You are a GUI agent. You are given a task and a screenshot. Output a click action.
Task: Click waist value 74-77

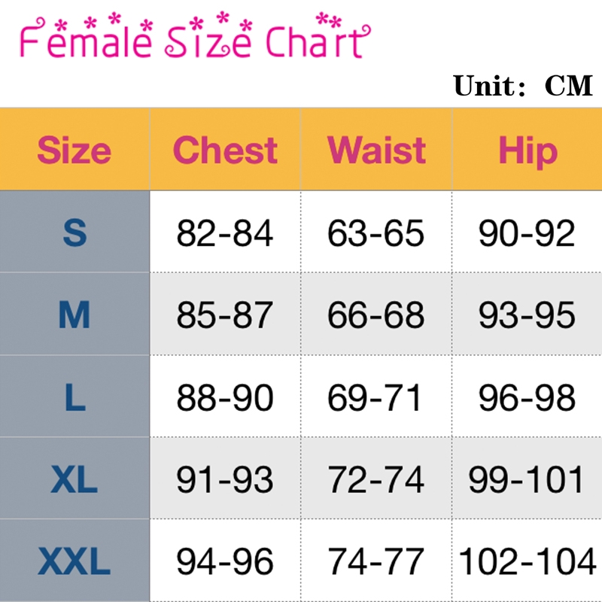[x=376, y=561]
